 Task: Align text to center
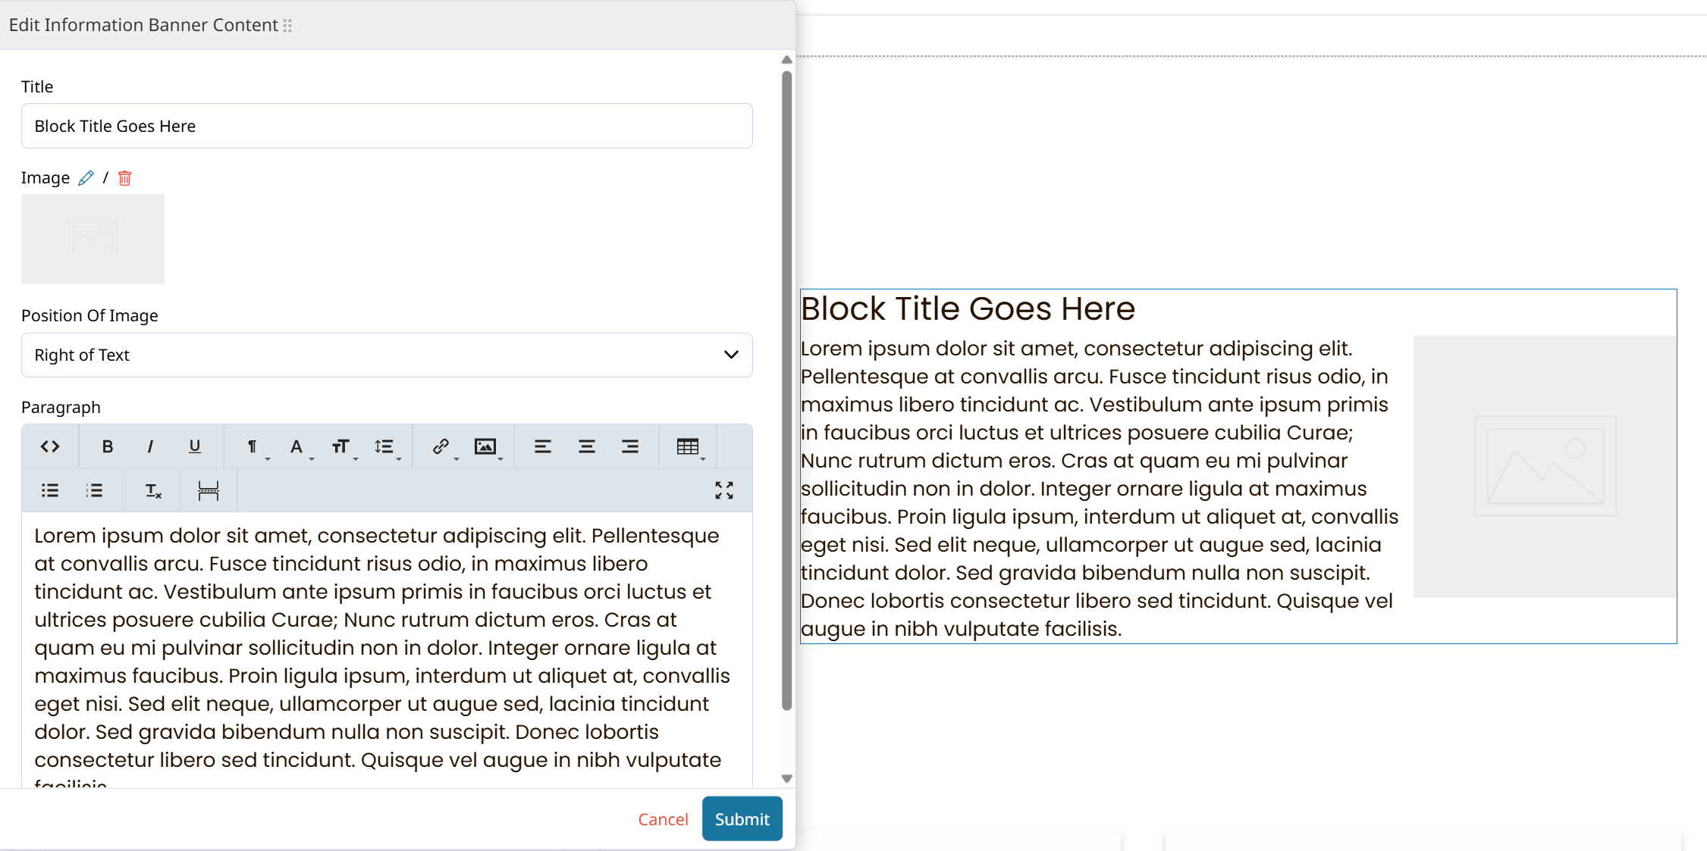pos(586,446)
